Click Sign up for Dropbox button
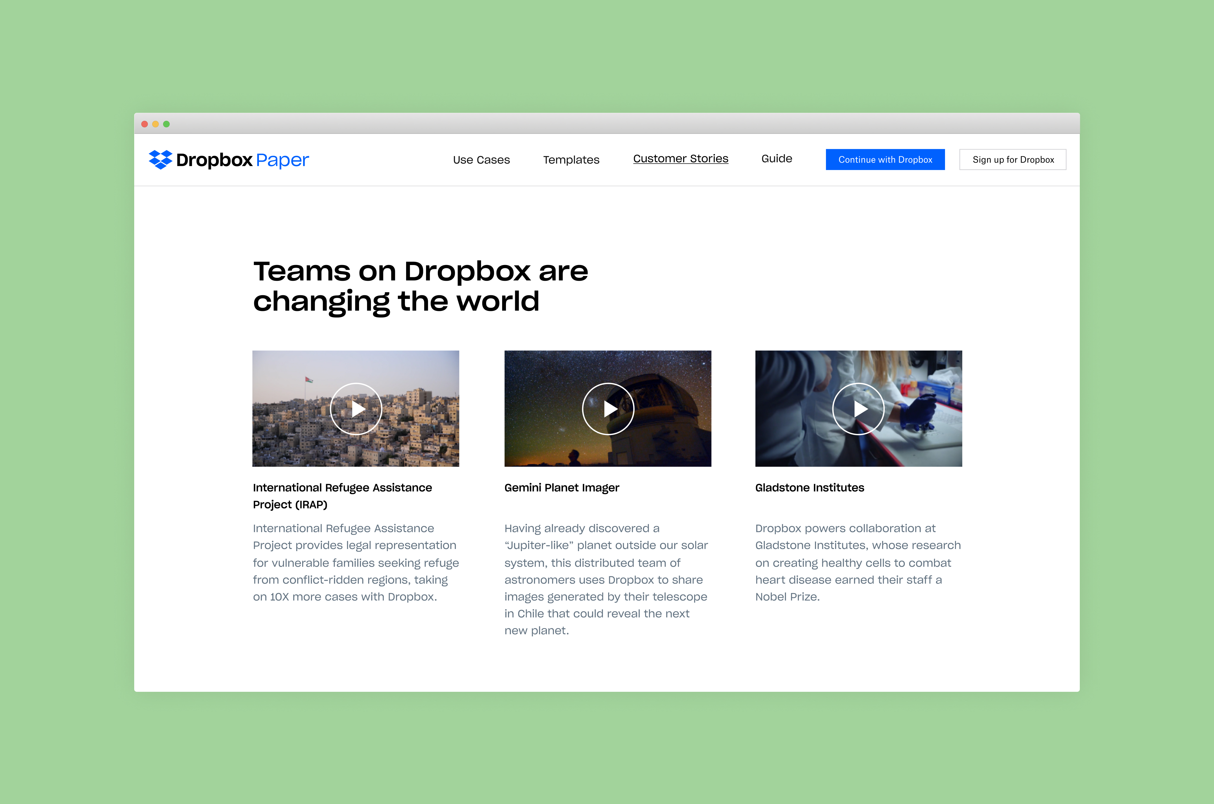This screenshot has height=804, width=1214. 1013,159
